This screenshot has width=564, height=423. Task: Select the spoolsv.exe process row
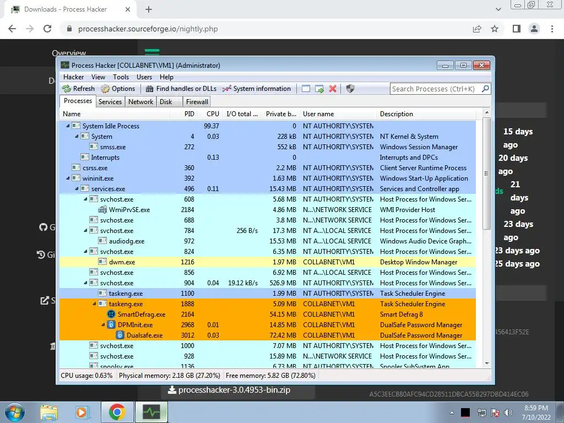268,366
